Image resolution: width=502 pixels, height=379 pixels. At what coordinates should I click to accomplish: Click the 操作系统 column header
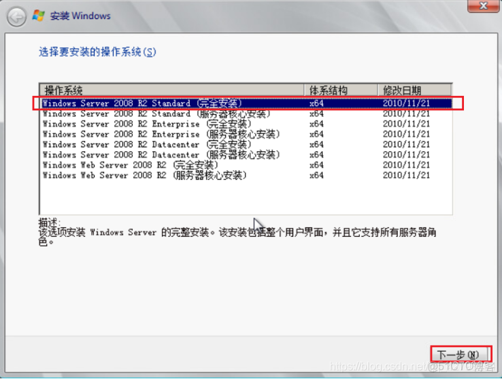(172, 90)
